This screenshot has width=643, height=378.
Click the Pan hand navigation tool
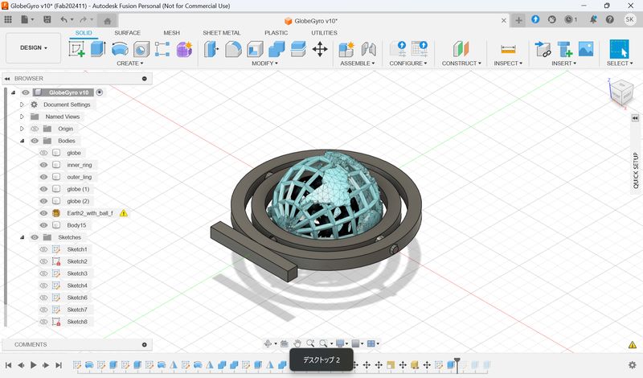point(297,343)
